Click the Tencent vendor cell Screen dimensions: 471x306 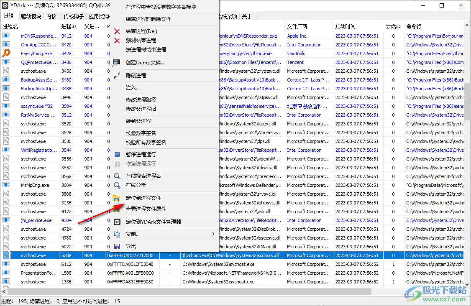[x=295, y=62]
